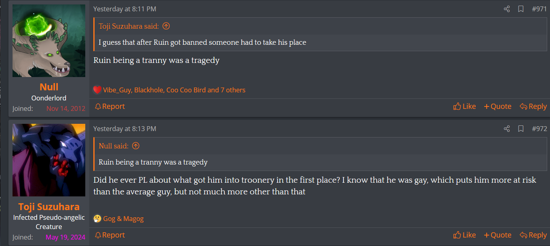550x246 pixels.
Task: Open Null's profile via username
Action: (x=49, y=87)
